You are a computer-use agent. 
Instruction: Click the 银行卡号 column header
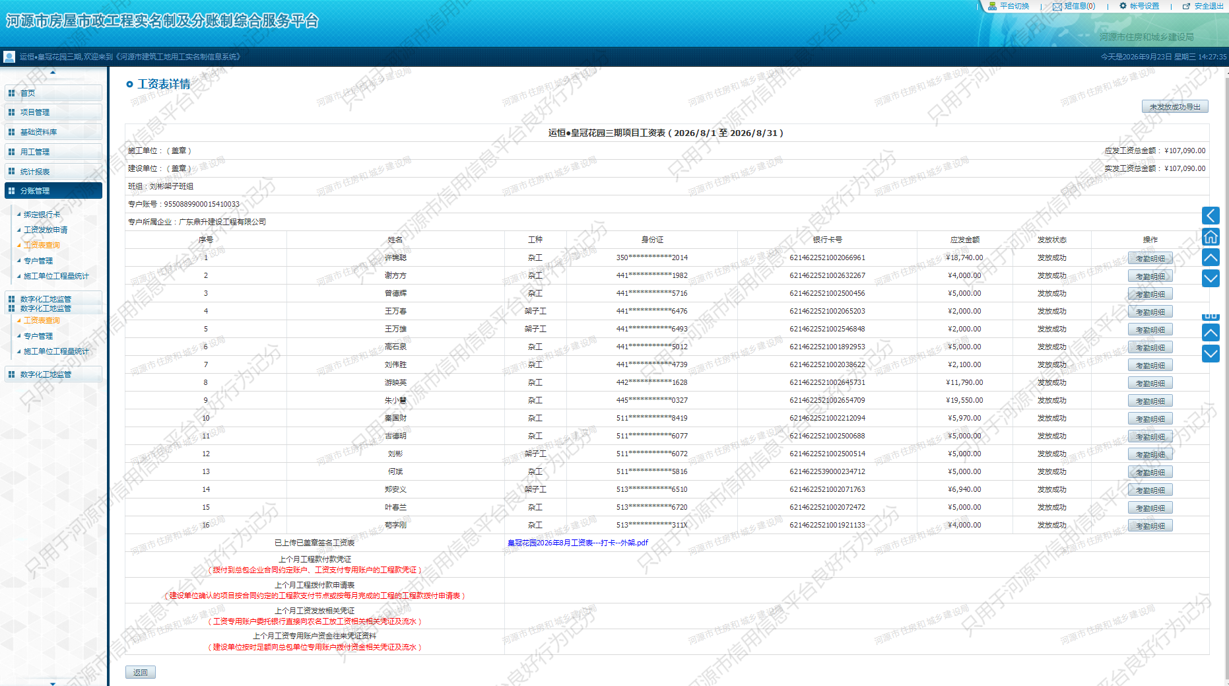(x=827, y=240)
